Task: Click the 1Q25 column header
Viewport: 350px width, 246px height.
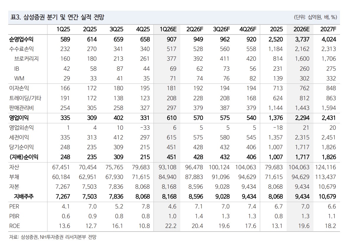Action: (x=63, y=29)
